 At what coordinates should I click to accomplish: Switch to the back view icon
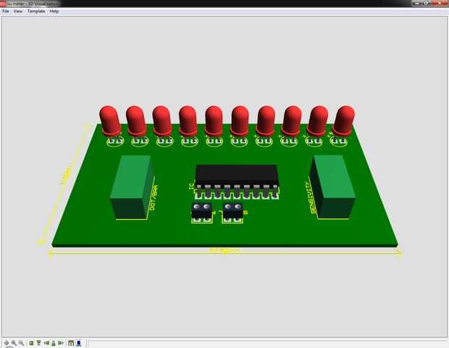point(54,343)
